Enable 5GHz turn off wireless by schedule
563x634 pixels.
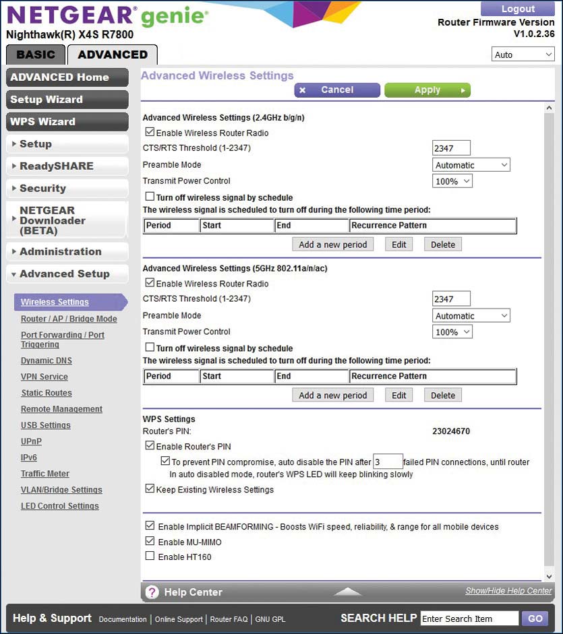coord(150,348)
